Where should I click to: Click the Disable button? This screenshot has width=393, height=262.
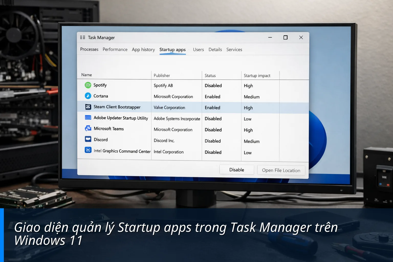(x=237, y=170)
